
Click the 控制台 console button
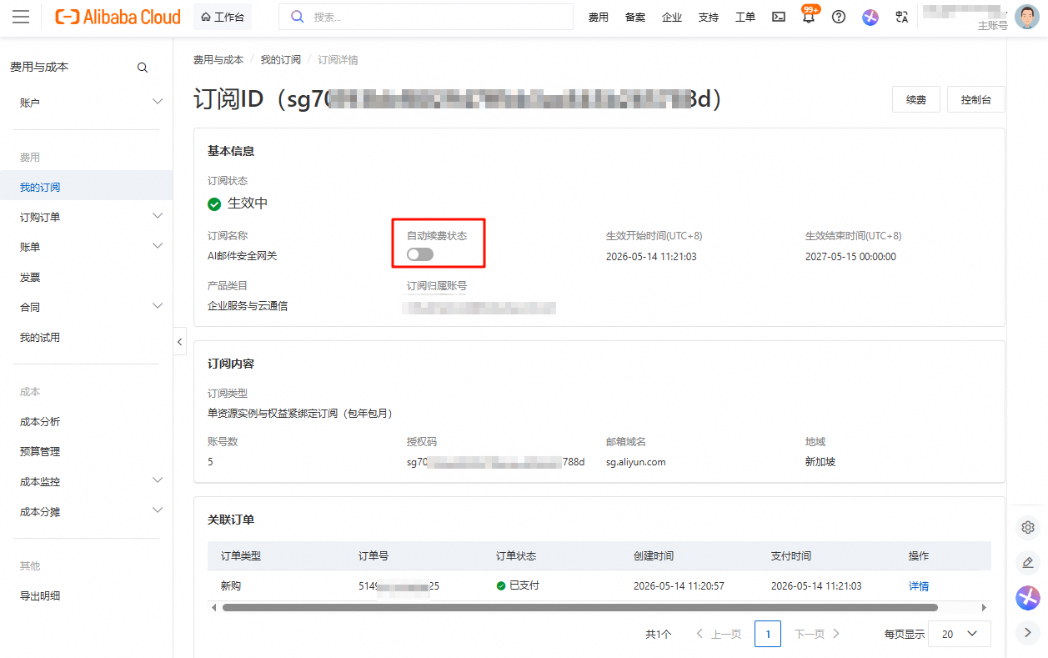pos(975,99)
